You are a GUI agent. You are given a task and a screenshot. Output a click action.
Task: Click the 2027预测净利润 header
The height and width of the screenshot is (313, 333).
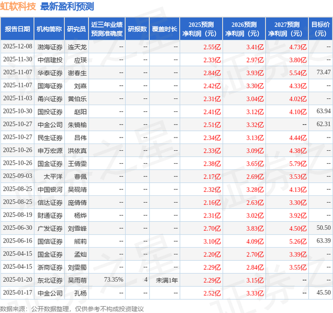tap(287, 29)
